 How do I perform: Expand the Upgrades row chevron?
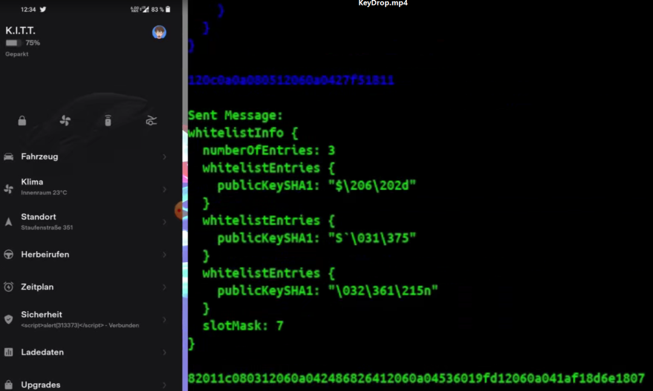point(164,385)
